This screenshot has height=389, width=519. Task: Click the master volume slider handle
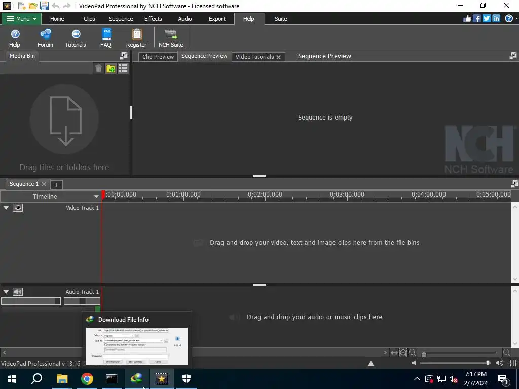[488, 363]
